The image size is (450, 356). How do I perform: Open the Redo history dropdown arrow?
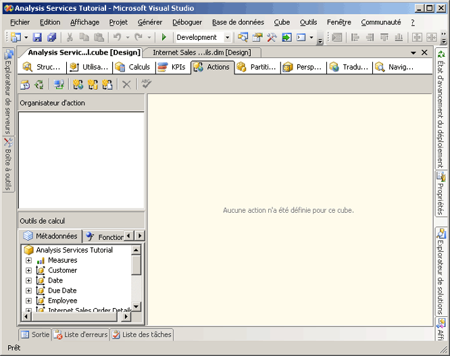(149, 37)
